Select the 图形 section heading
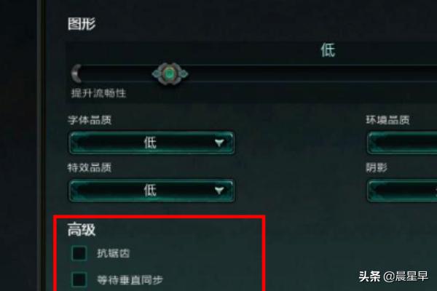437x291 pixels. coord(82,24)
